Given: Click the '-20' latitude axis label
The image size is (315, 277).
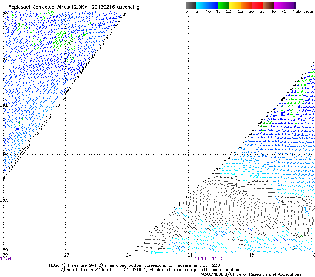Looking at the screenshot, I should [4, 14].
